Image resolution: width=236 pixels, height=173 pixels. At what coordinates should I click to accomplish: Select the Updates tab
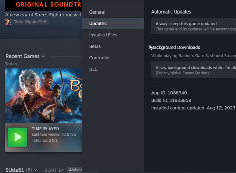tap(98, 24)
